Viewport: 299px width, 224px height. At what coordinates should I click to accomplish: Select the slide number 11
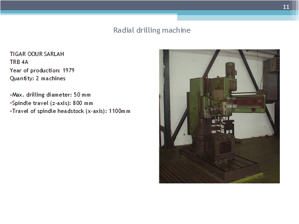pyautogui.click(x=286, y=7)
